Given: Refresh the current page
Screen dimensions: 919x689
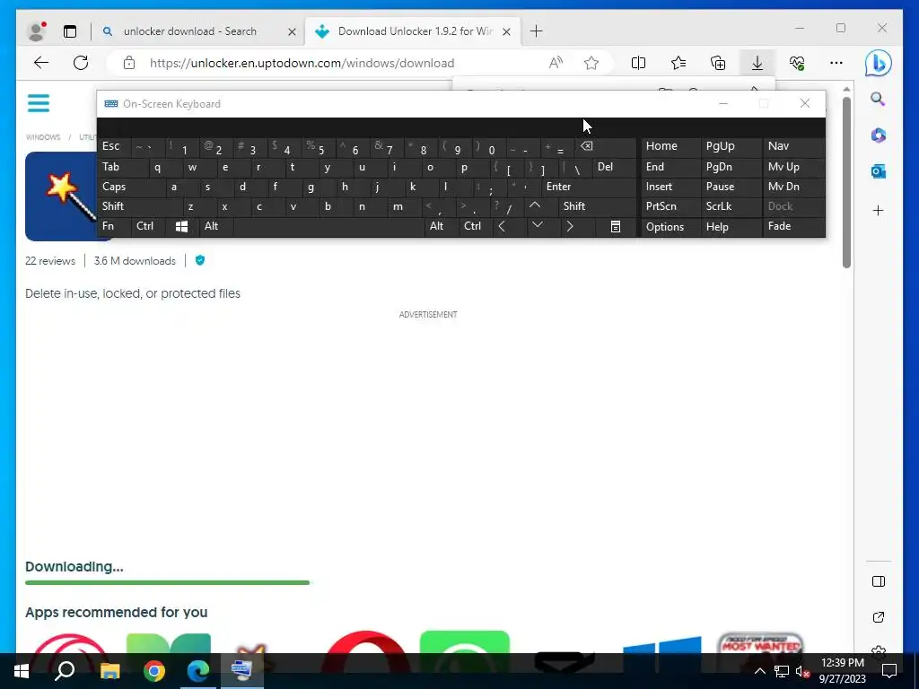Looking at the screenshot, I should (x=81, y=63).
